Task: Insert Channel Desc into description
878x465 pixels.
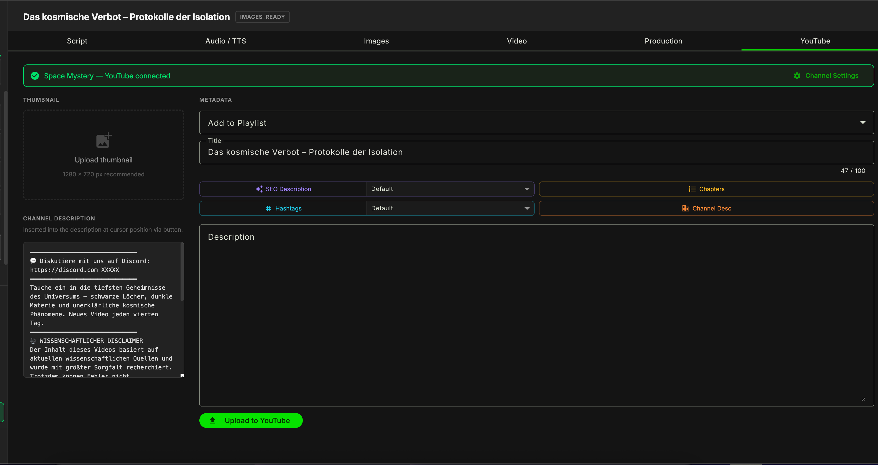Action: 706,208
